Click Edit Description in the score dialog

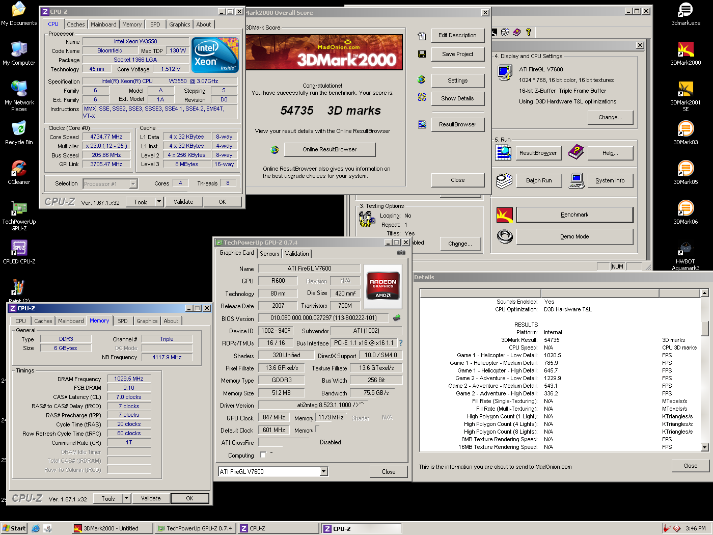coord(457,35)
